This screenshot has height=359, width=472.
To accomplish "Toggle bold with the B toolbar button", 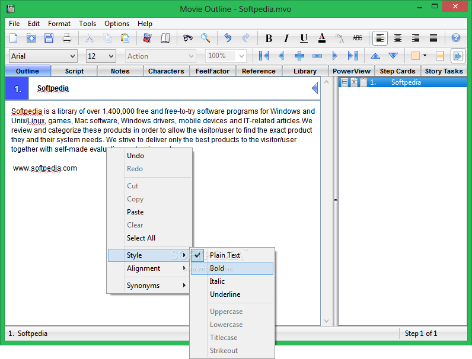I will [269, 38].
